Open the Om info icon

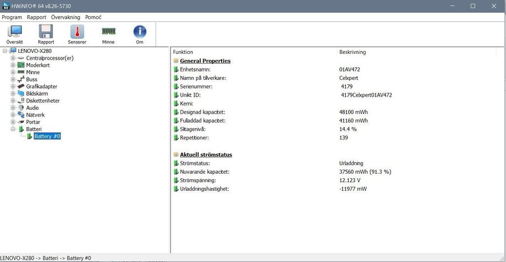(x=140, y=31)
